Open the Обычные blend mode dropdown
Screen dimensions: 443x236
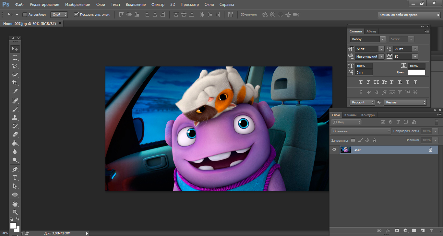coord(361,131)
